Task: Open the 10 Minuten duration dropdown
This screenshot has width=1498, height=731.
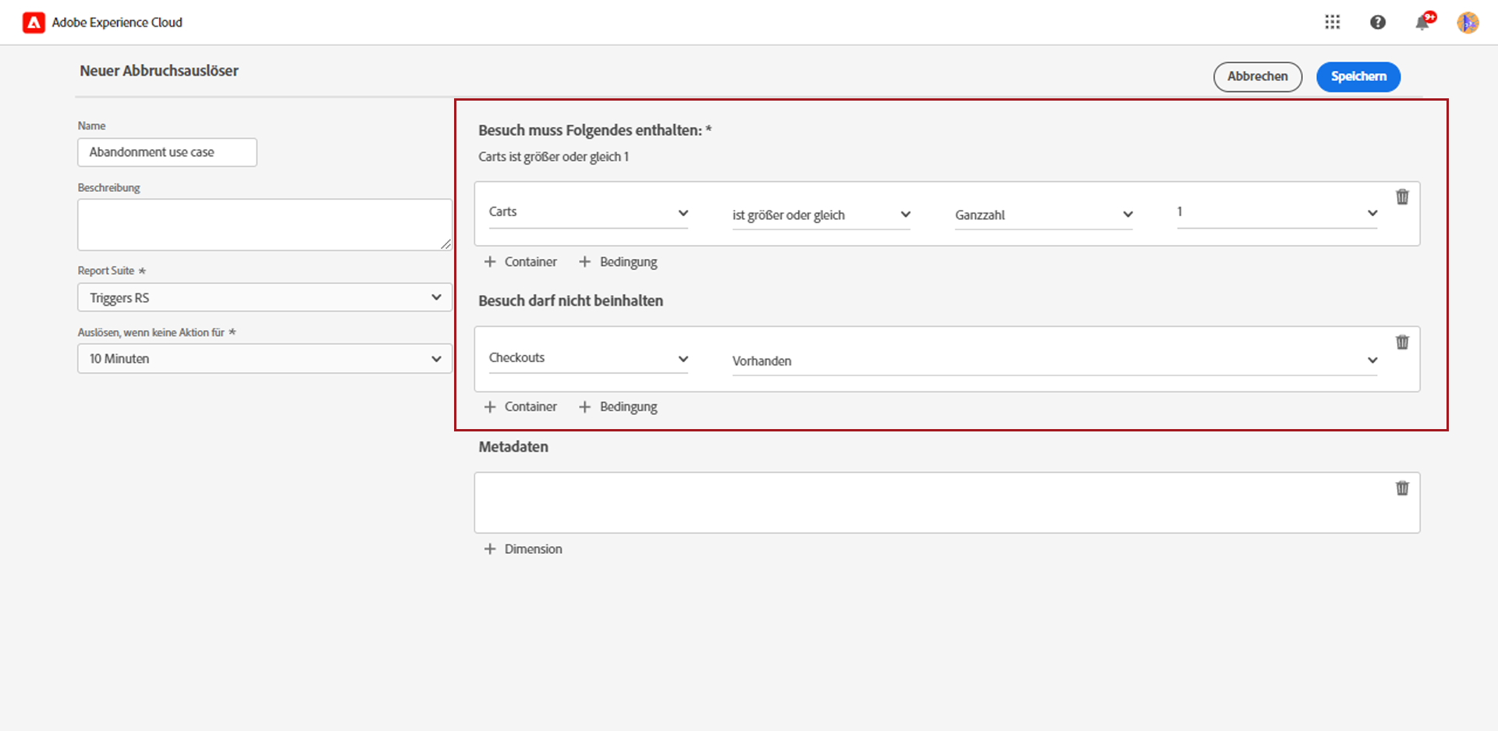Action: (264, 359)
